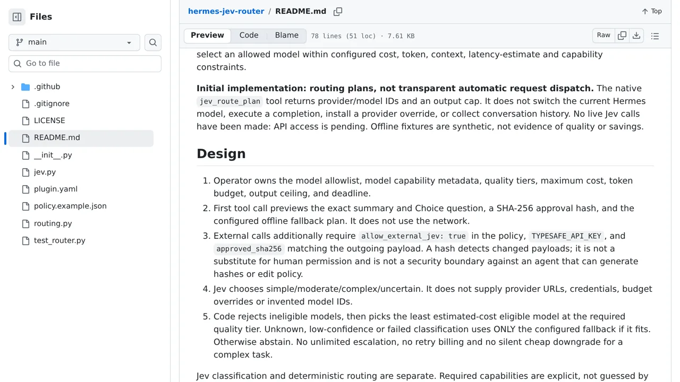Click the file icon beside __init__.py
Screen dimensions: 680x382
click(25, 155)
